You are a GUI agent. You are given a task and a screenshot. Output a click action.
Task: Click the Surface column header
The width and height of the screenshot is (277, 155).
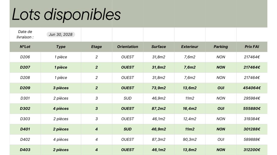[x=159, y=47]
